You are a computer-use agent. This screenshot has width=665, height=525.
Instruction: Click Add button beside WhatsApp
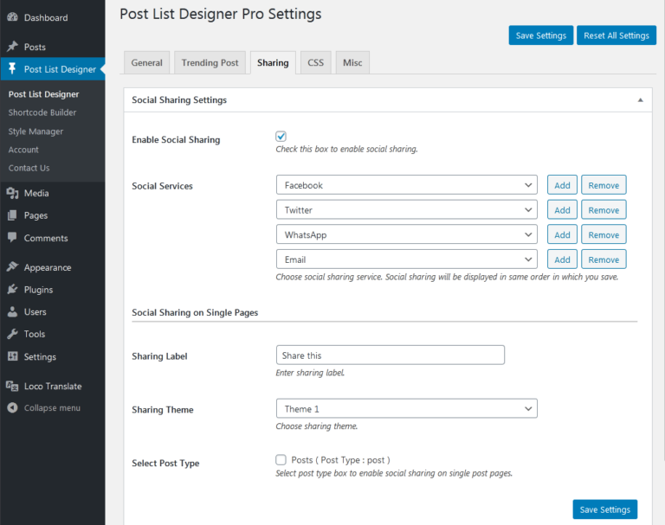562,234
